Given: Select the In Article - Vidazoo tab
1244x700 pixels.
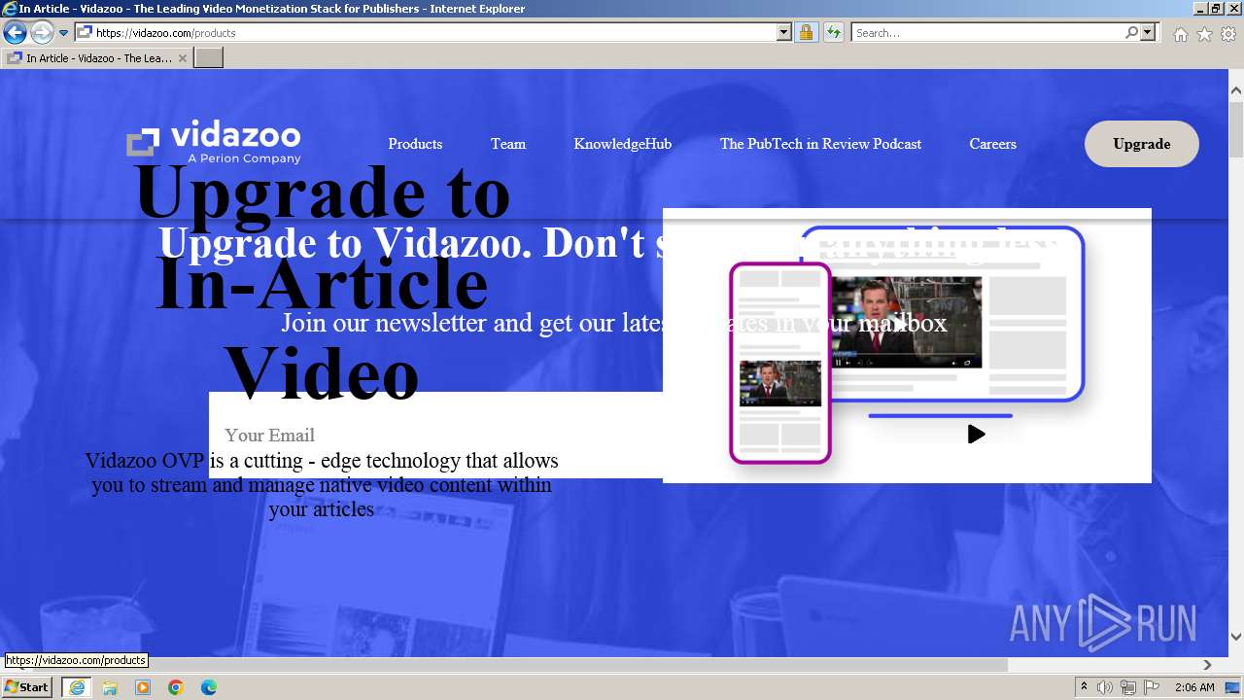Looking at the screenshot, I should (97, 58).
